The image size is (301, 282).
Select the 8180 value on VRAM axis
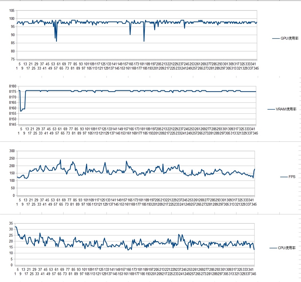tap(13, 86)
